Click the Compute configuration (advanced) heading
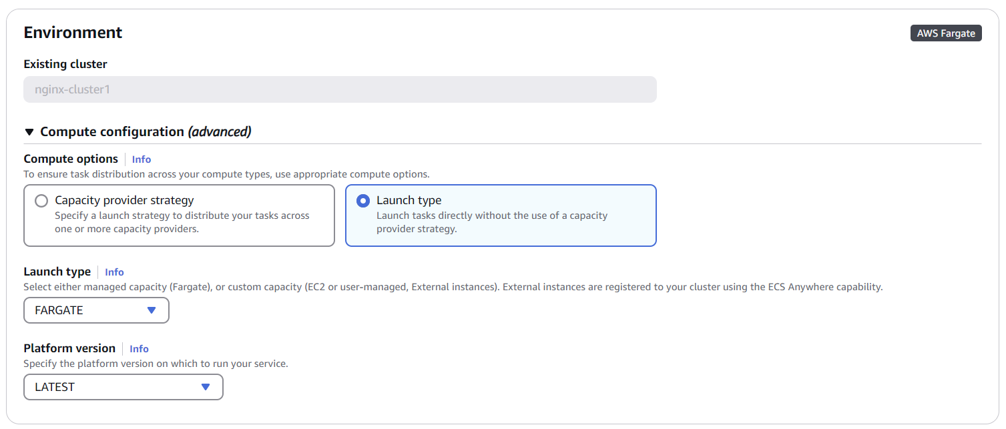 pos(146,132)
